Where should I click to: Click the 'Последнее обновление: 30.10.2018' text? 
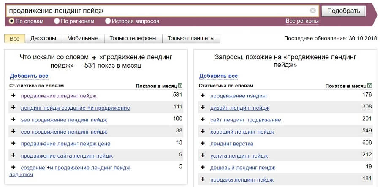(330, 38)
